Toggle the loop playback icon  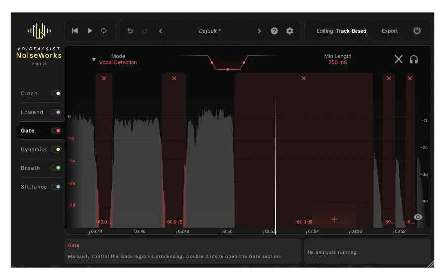coord(104,31)
